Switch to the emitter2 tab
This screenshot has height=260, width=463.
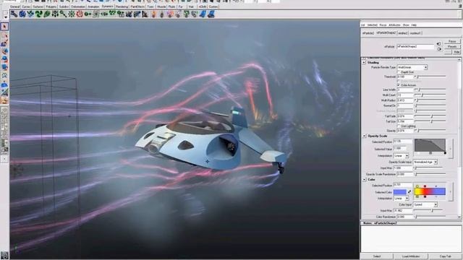pos(403,33)
